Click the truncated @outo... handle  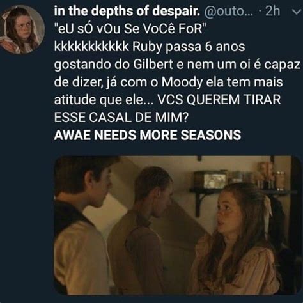coord(228,12)
